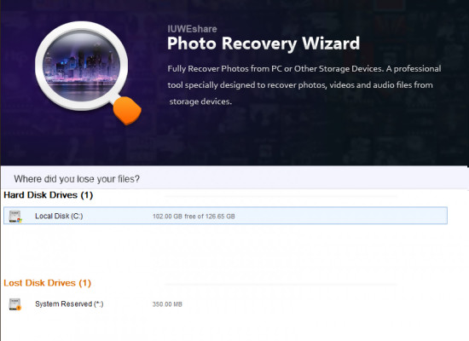
Task: Click the magnifying glass application logo
Action: [88, 72]
